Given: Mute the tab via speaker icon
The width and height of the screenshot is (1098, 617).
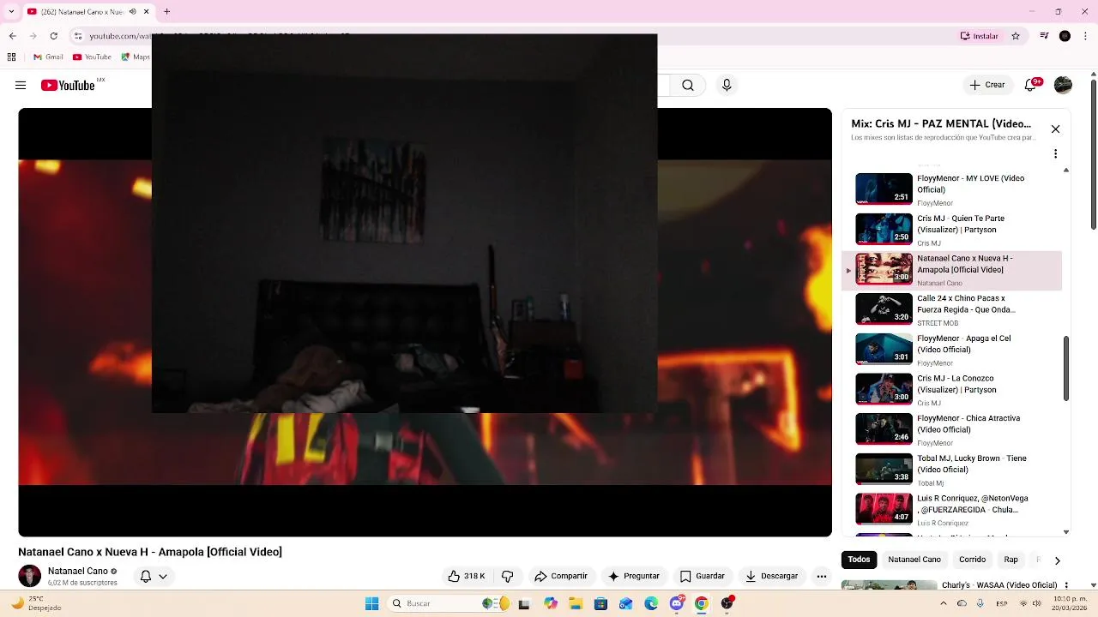Looking at the screenshot, I should (133, 12).
